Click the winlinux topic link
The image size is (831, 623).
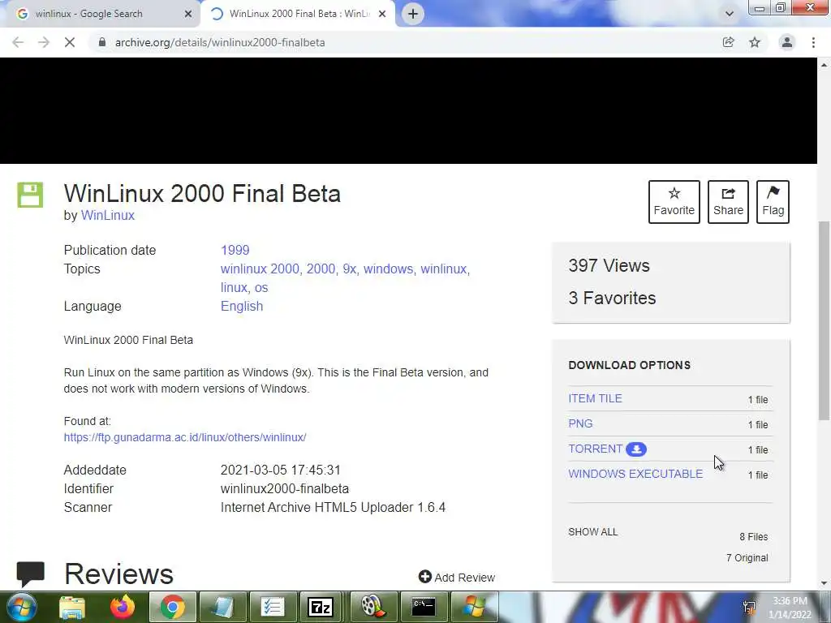(444, 269)
